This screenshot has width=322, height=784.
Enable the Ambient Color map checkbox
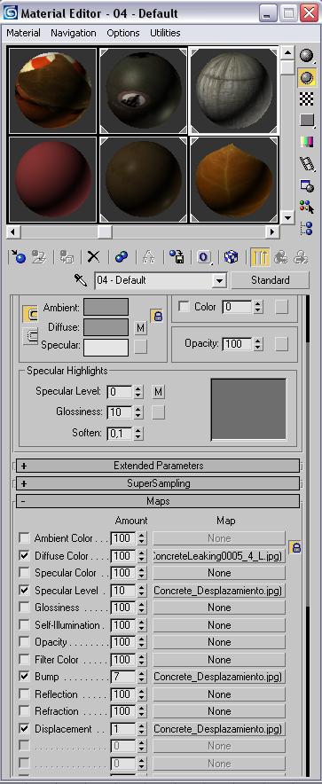(x=24, y=538)
